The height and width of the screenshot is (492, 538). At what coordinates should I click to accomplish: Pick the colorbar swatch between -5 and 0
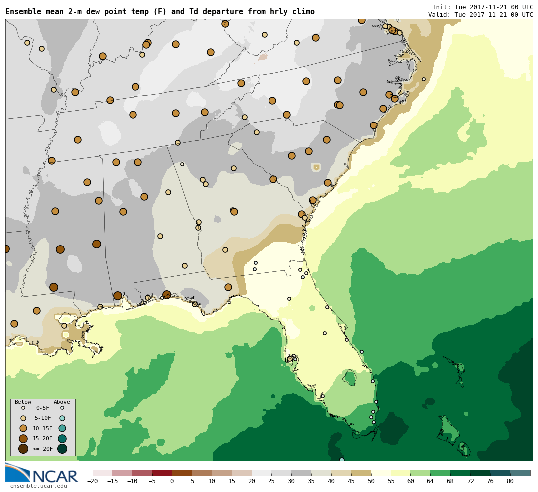click(162, 473)
